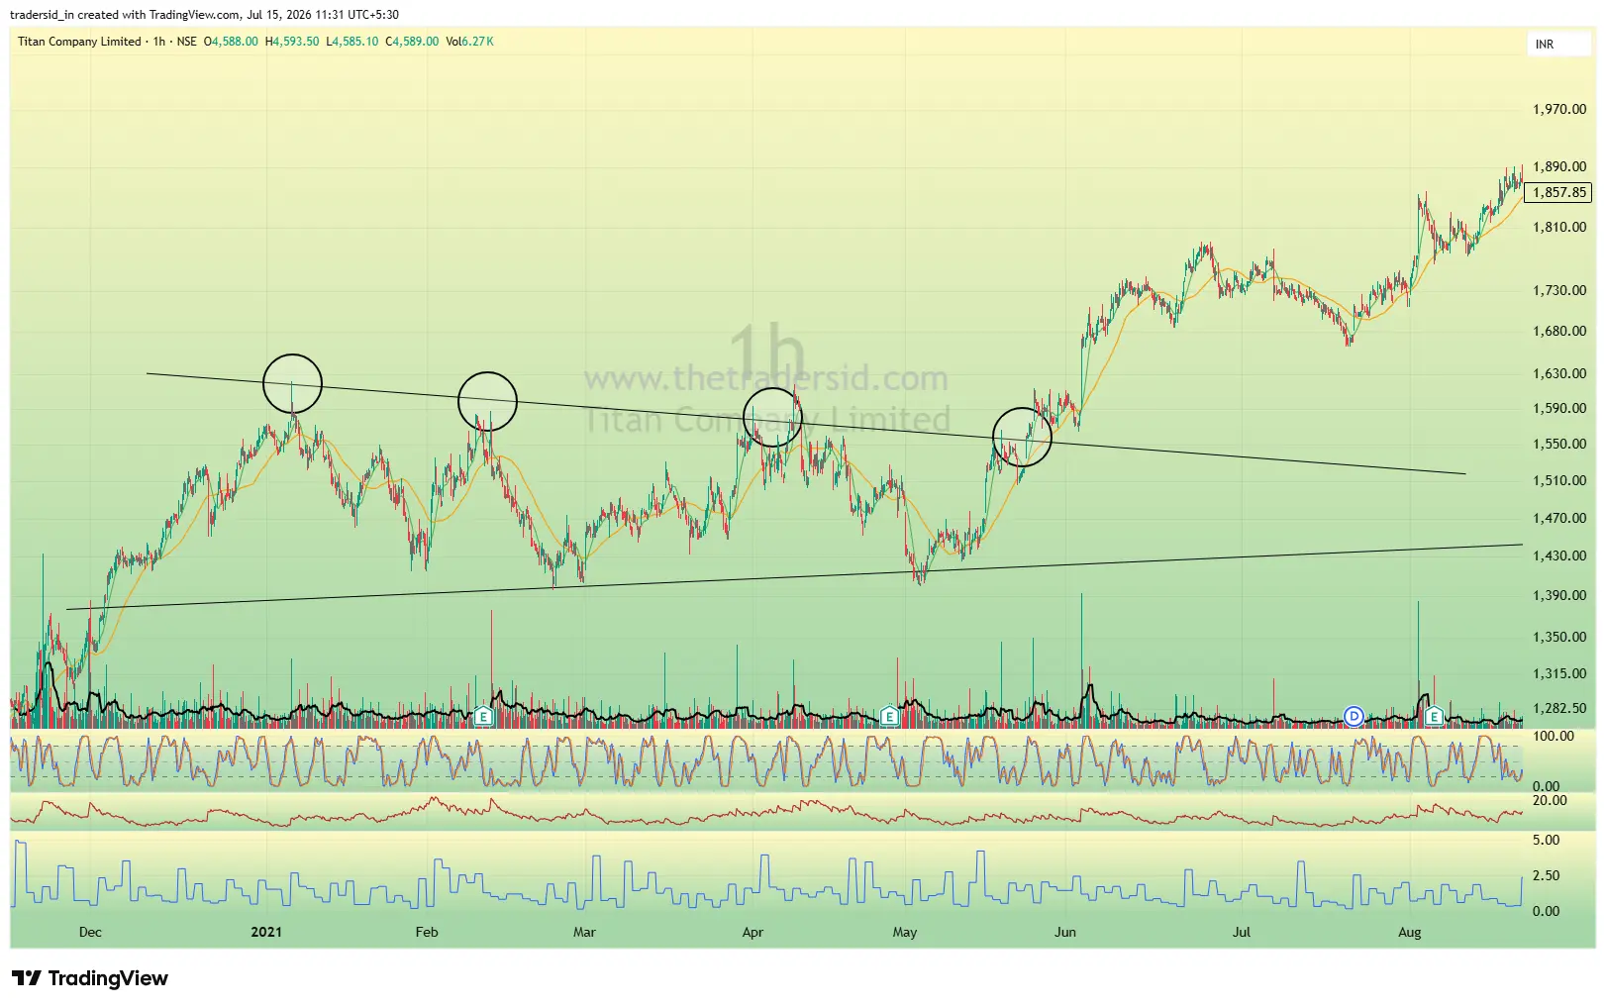Click the NSE exchange label
Viewport: 1606px width, 1008px height.
point(187,42)
